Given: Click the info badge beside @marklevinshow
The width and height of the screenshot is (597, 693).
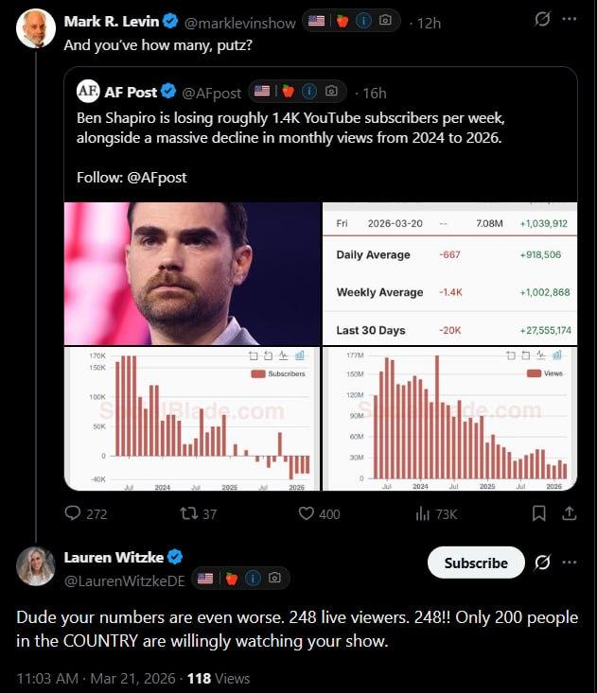Looking at the screenshot, I should pyautogui.click(x=364, y=21).
